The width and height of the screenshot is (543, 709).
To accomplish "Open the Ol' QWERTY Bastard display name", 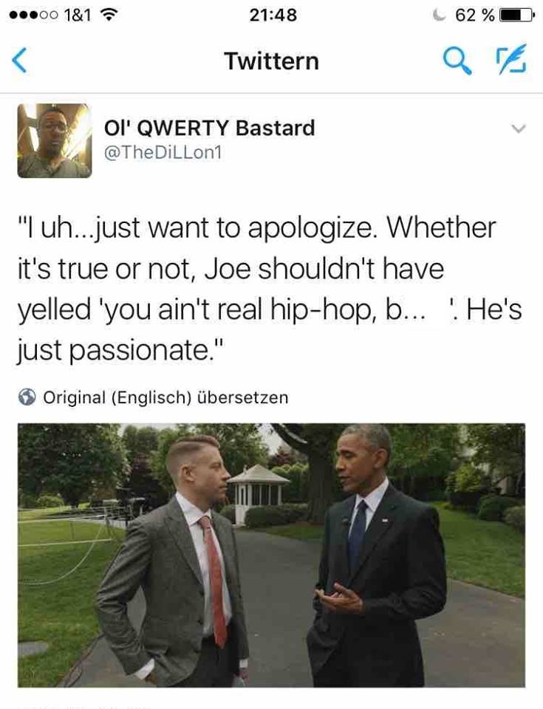I will pyautogui.click(x=209, y=128).
